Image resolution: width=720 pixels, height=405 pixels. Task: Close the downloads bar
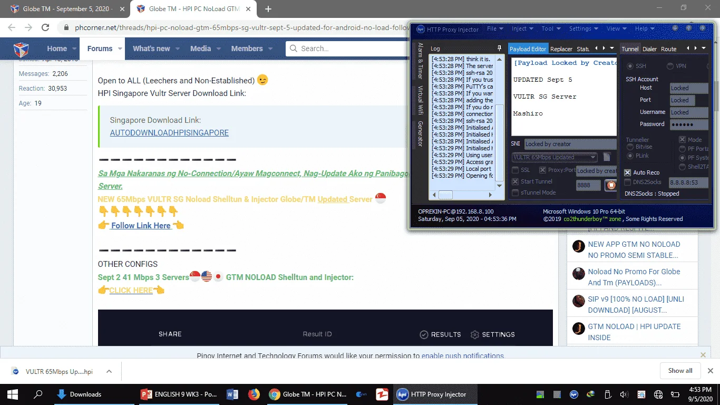pos(710,371)
